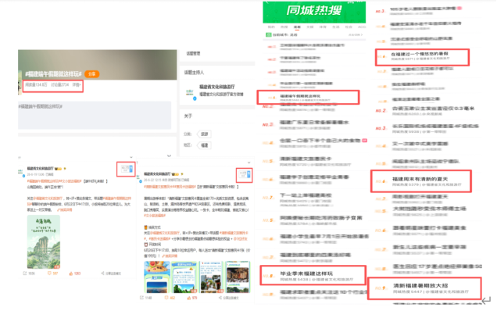Open the first image of the right post
The width and height of the screenshot is (497, 311).
tap(157, 277)
